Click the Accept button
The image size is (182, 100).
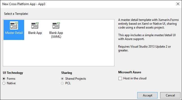[147, 95]
